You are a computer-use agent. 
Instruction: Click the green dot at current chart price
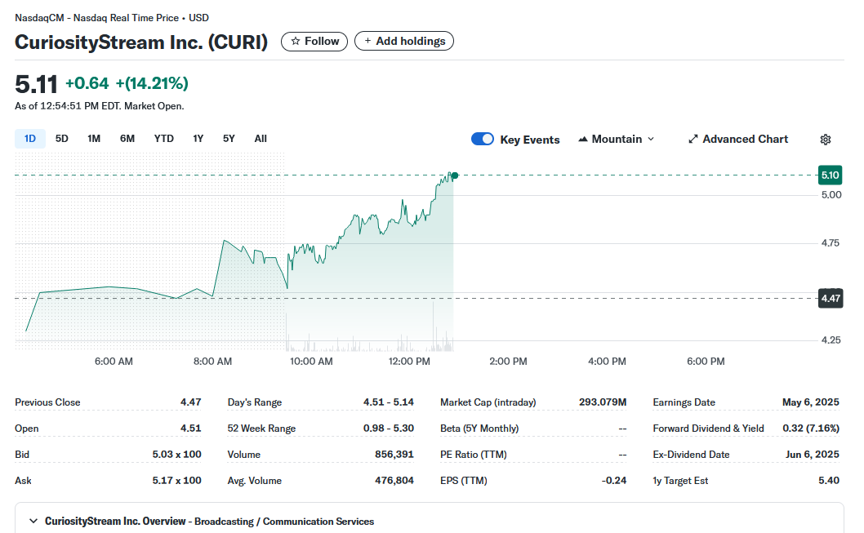pos(455,175)
